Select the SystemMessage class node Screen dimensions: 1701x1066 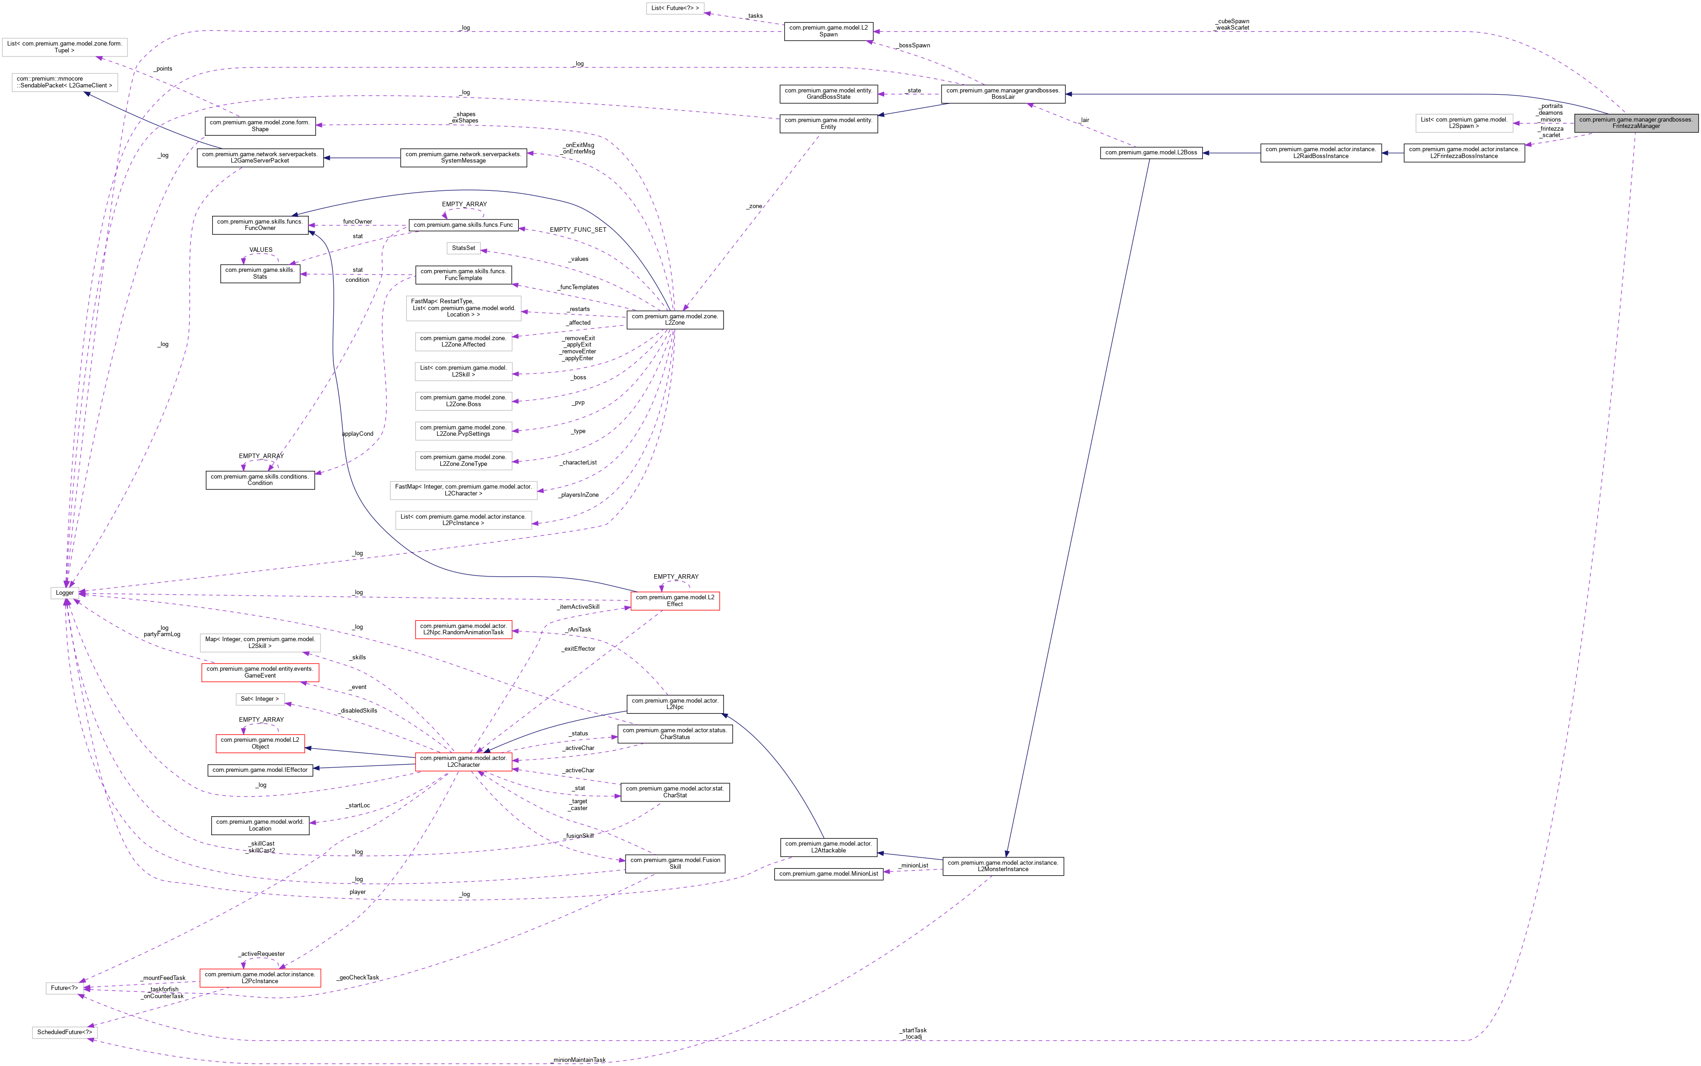(463, 158)
